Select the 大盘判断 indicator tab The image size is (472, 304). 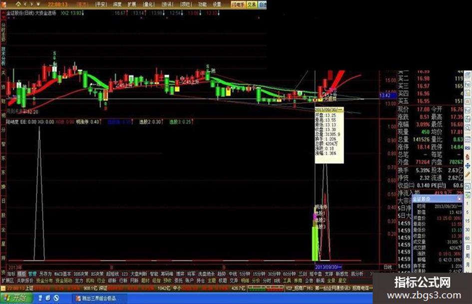coord(138,274)
